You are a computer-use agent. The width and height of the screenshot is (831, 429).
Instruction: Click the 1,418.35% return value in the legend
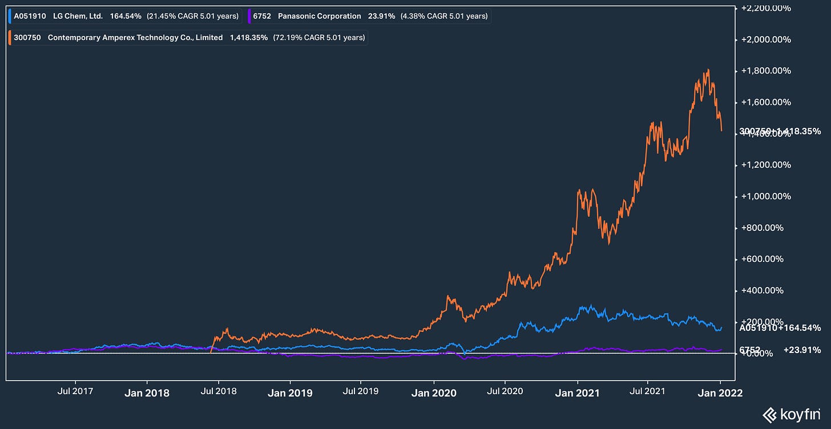point(248,38)
